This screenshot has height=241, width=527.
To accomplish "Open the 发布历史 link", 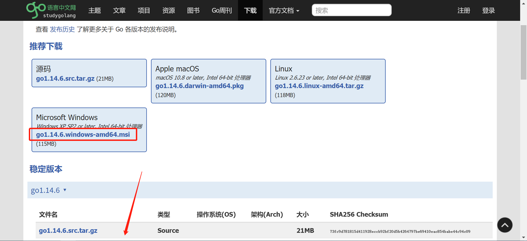I will pyautogui.click(x=62, y=29).
